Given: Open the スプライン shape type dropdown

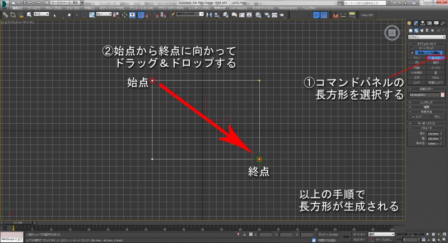Looking at the screenshot, I should pos(427,37).
